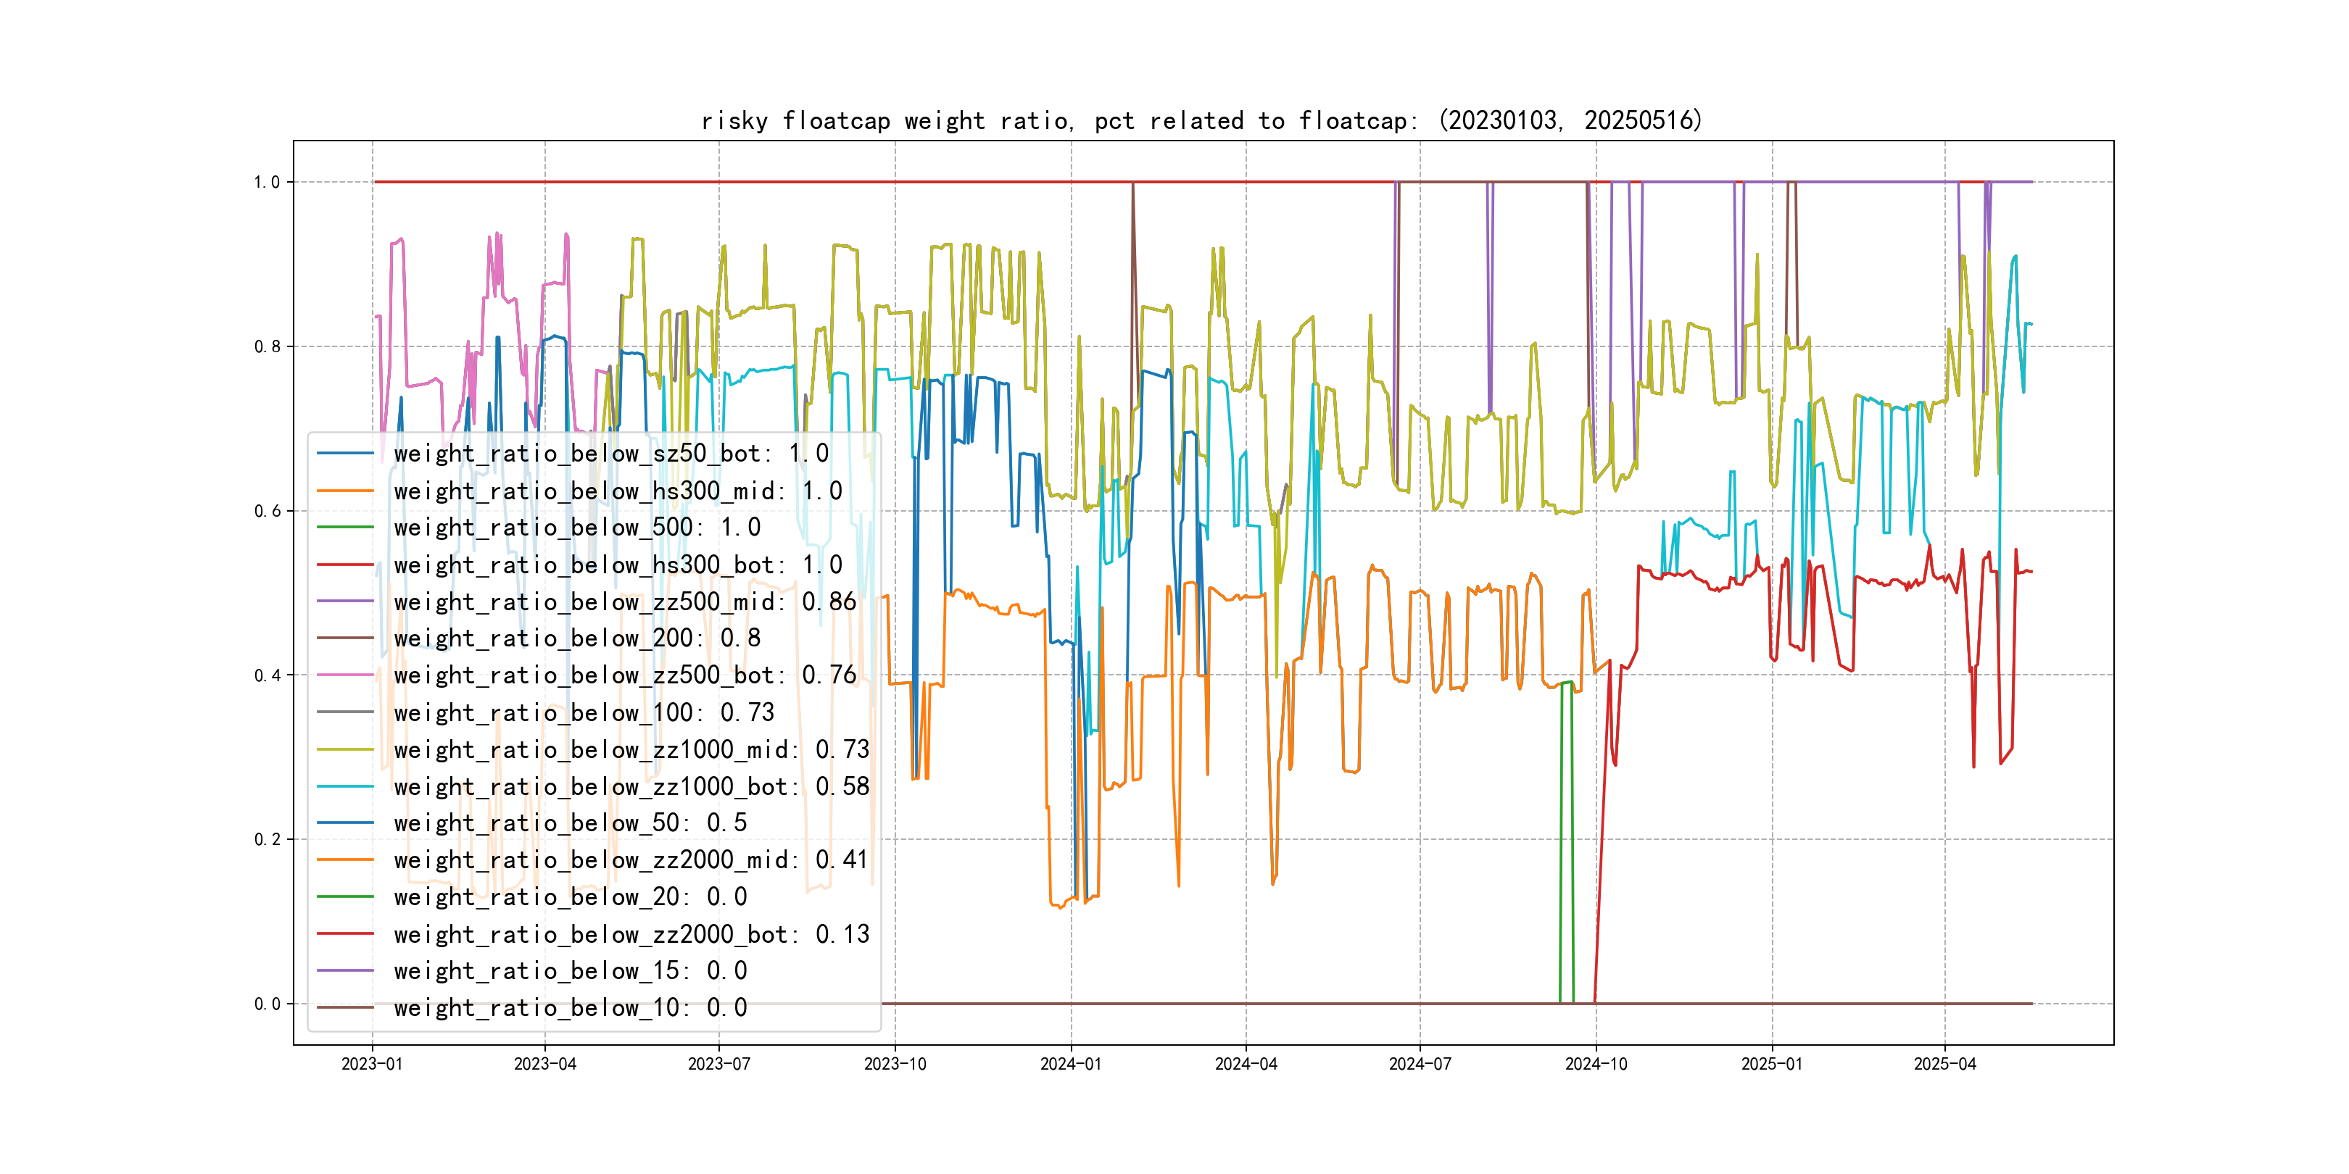
Task: Click the weight_ratio_below_500 legend label
Action: point(576,527)
